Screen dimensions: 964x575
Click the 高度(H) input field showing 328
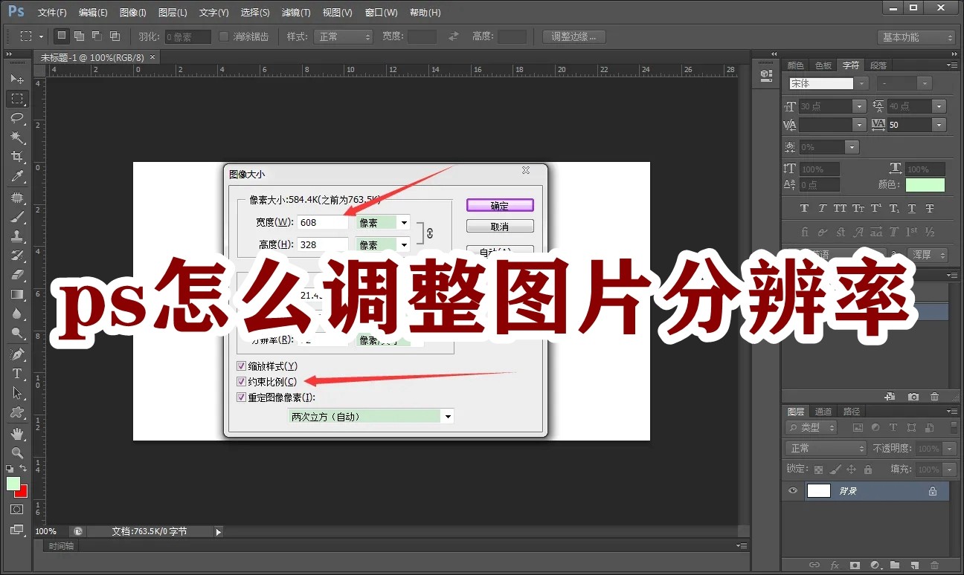[323, 244]
